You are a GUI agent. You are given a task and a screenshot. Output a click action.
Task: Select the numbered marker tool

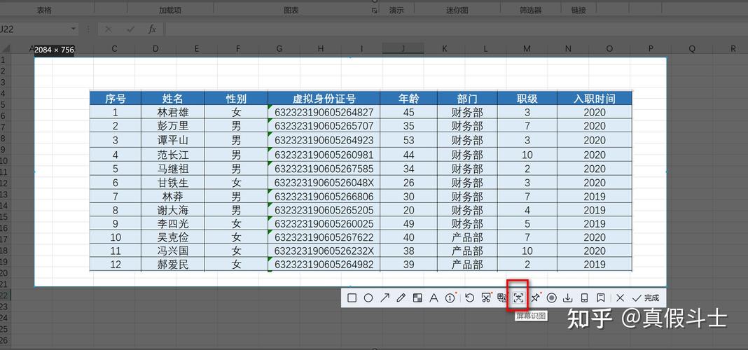(450, 298)
